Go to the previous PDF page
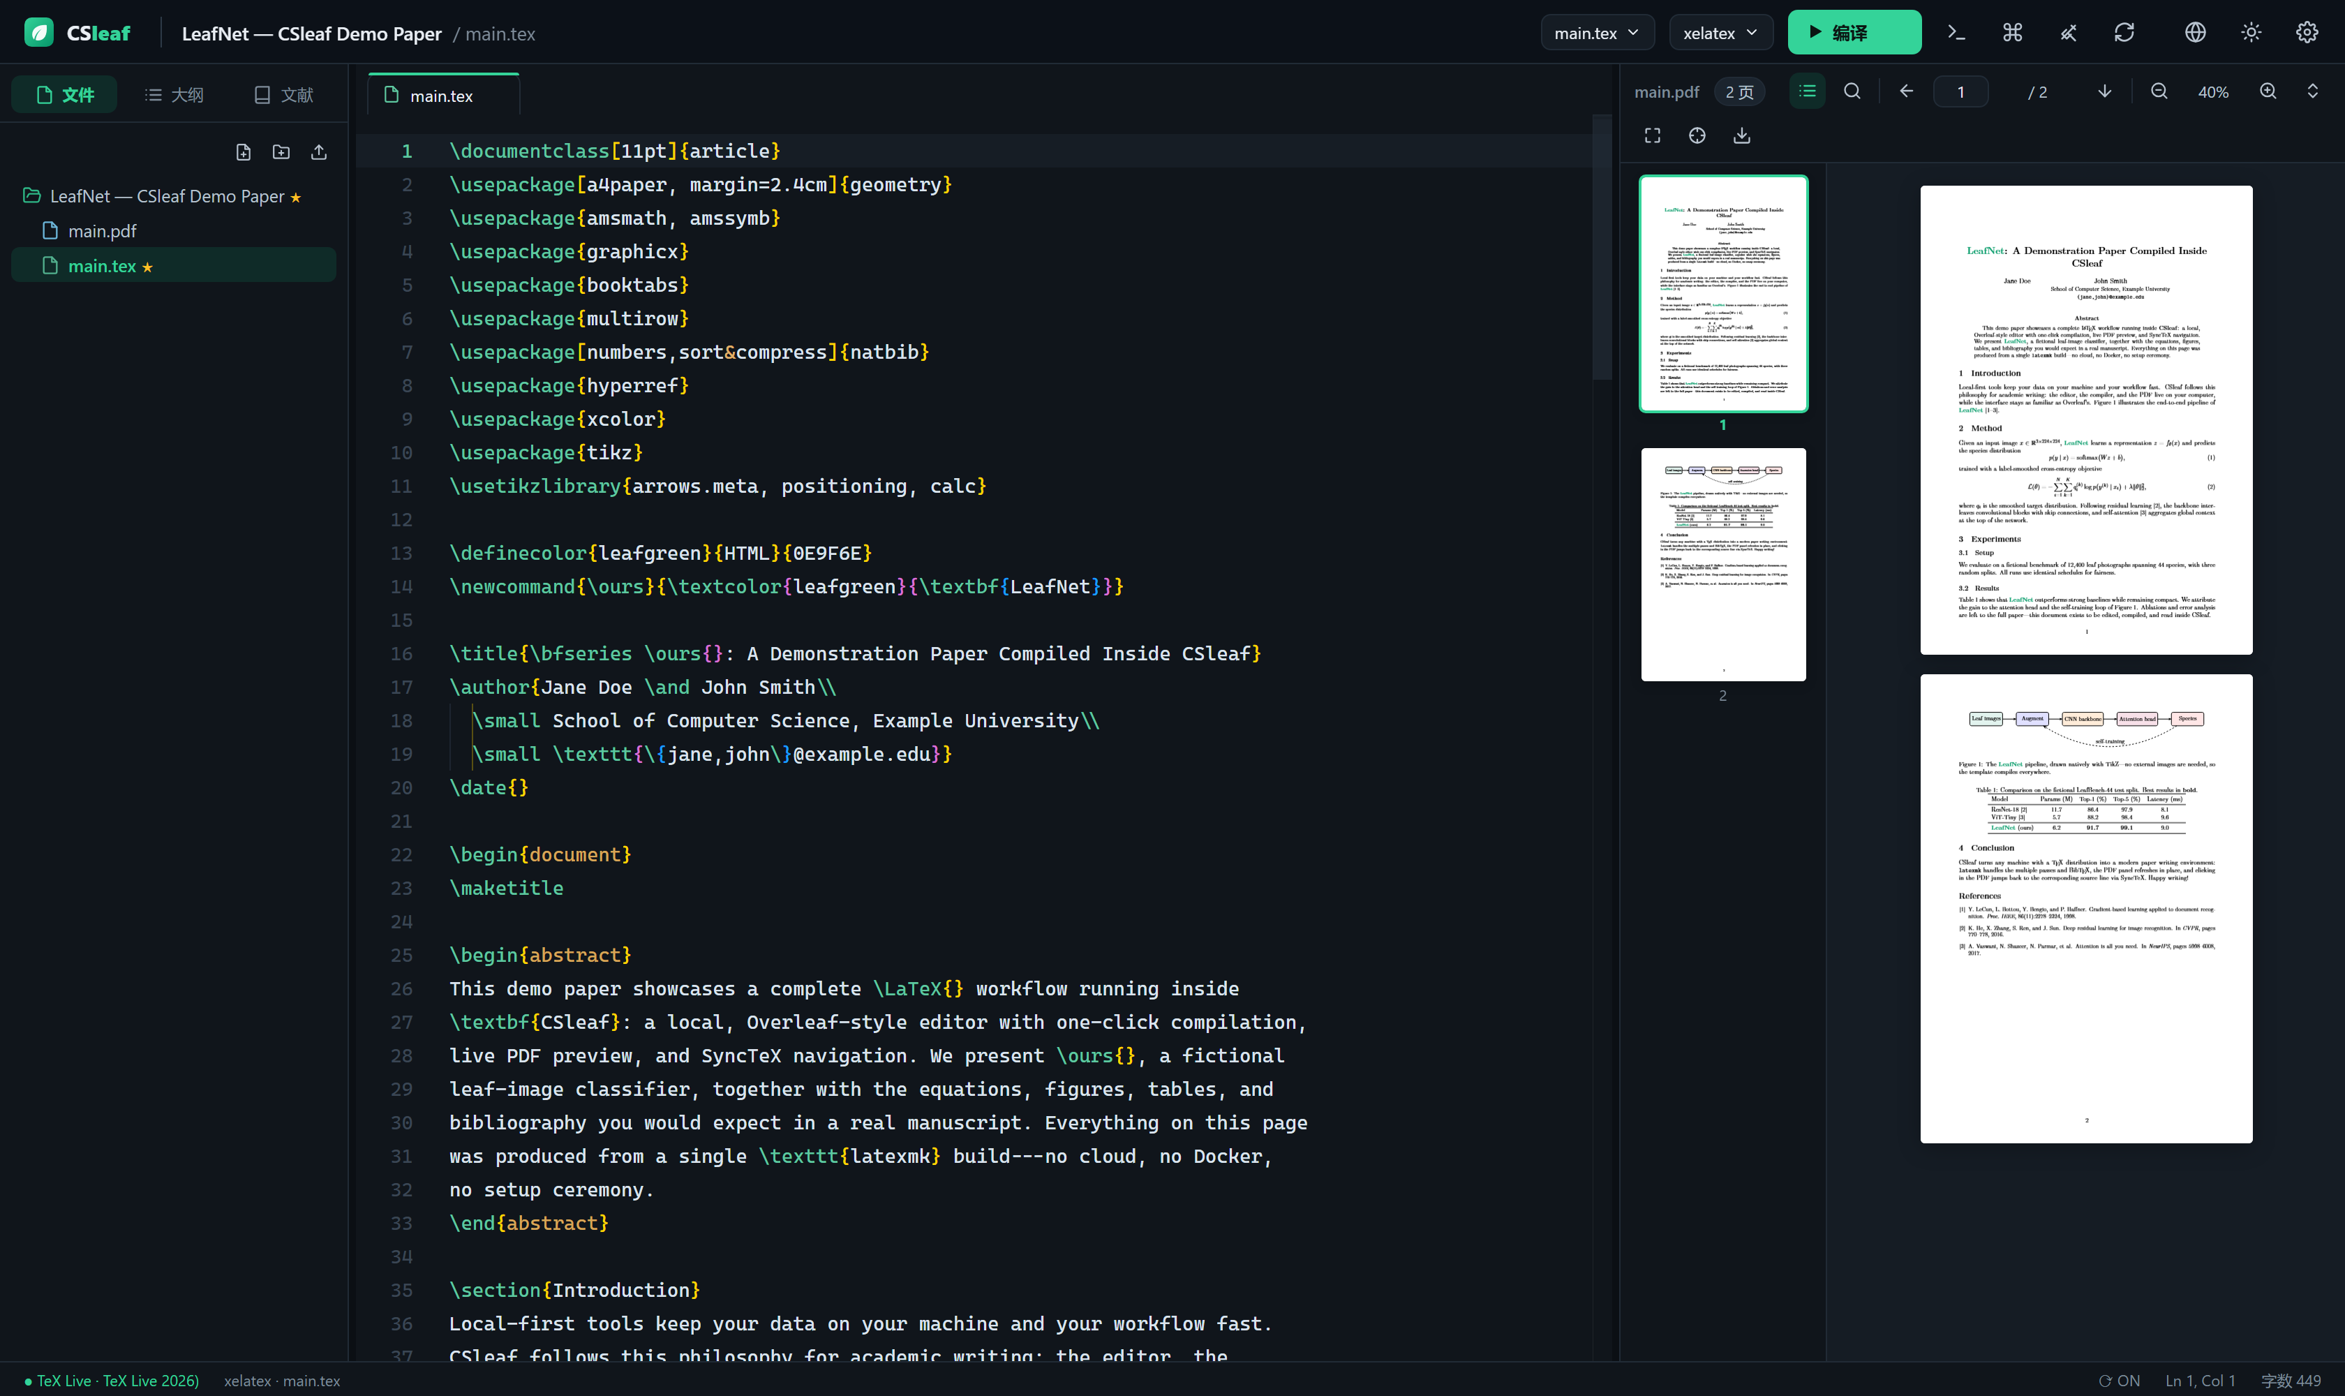The width and height of the screenshot is (2345, 1396). tap(1907, 91)
